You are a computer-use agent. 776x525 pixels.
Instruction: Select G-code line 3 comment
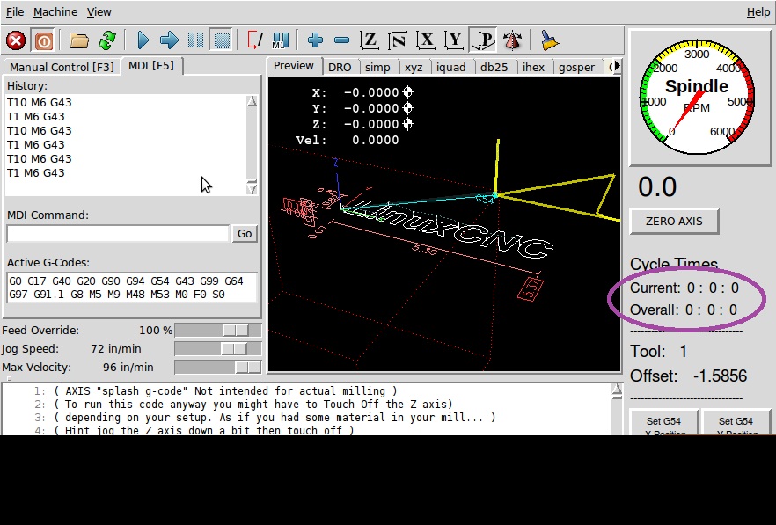275,418
